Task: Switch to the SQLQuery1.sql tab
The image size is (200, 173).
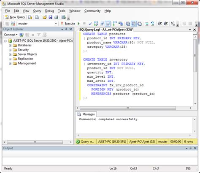Action: point(106,30)
